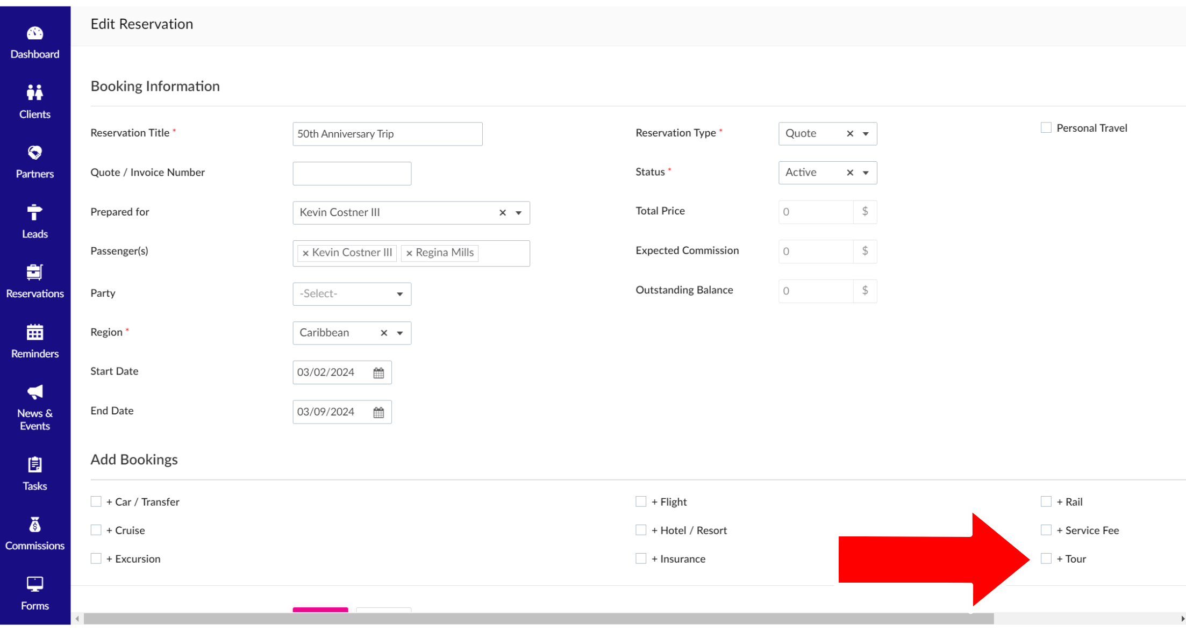Screen dimensions: 1186x631
Task: Go to the Clients section icon
Action: pyautogui.click(x=35, y=93)
